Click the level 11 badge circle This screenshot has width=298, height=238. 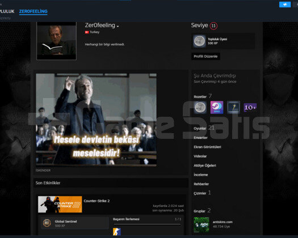point(213,26)
